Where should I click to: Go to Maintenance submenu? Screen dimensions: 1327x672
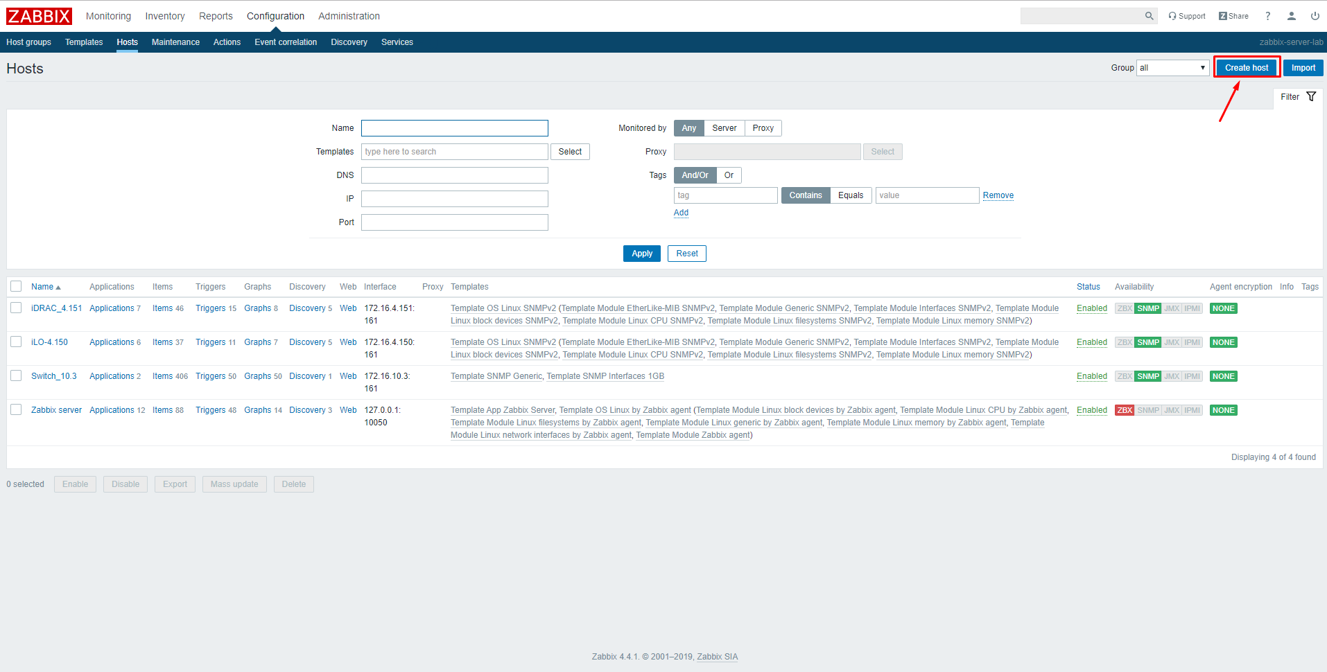(175, 42)
